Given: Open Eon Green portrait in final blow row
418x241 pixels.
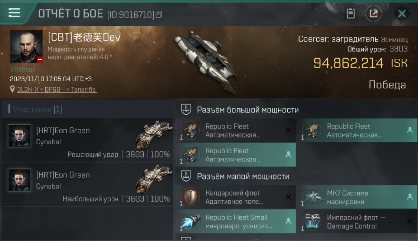Looking at the screenshot, I should 19,136.
